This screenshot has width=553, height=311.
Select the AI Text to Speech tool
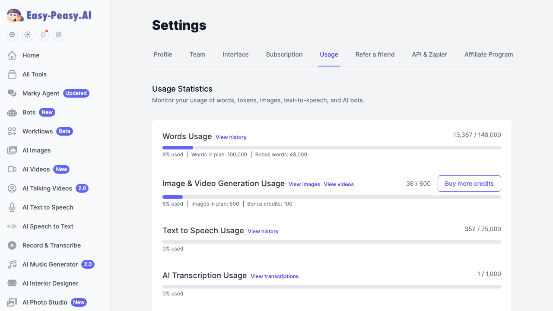(x=48, y=207)
